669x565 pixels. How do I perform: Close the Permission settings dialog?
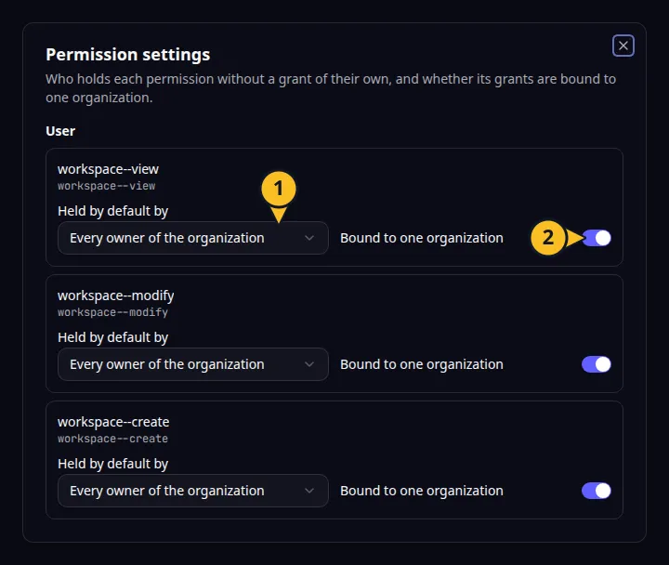pos(623,46)
